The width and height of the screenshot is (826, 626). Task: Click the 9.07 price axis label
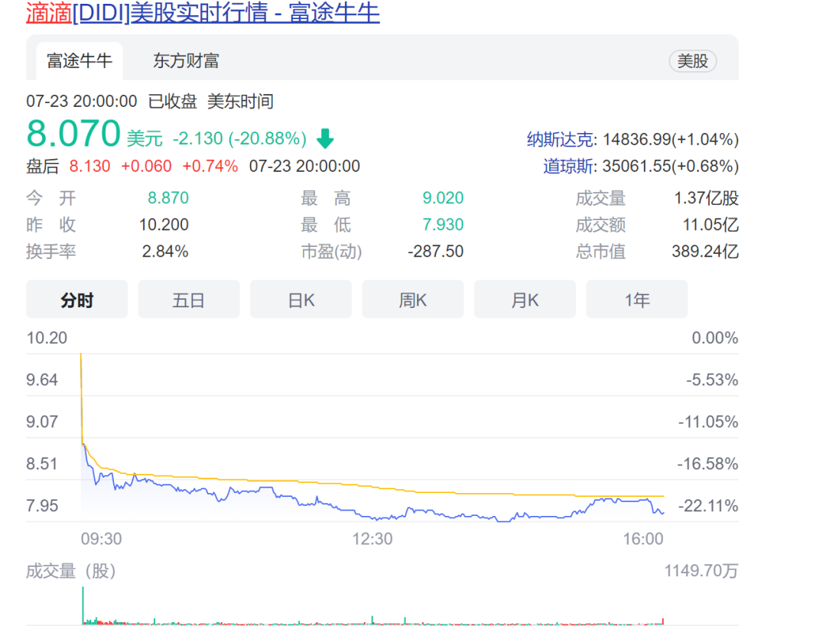[42, 422]
